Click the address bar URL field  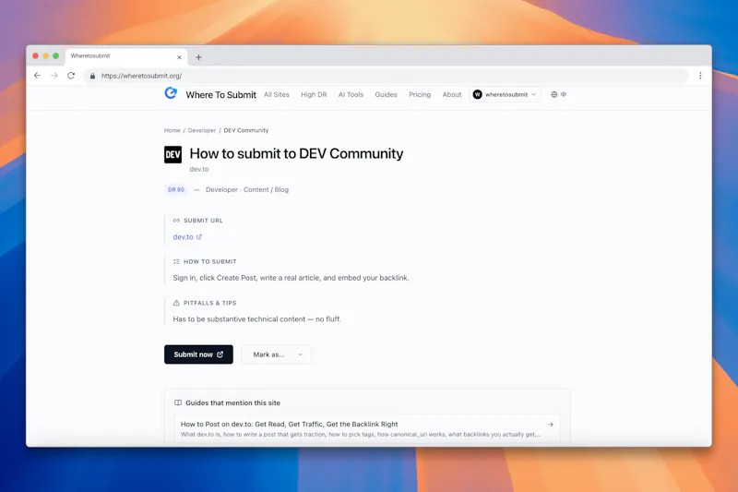386,76
